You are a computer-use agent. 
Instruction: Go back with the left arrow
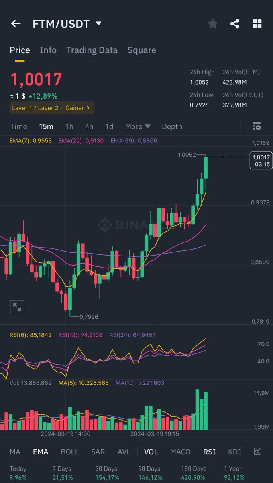(16, 24)
